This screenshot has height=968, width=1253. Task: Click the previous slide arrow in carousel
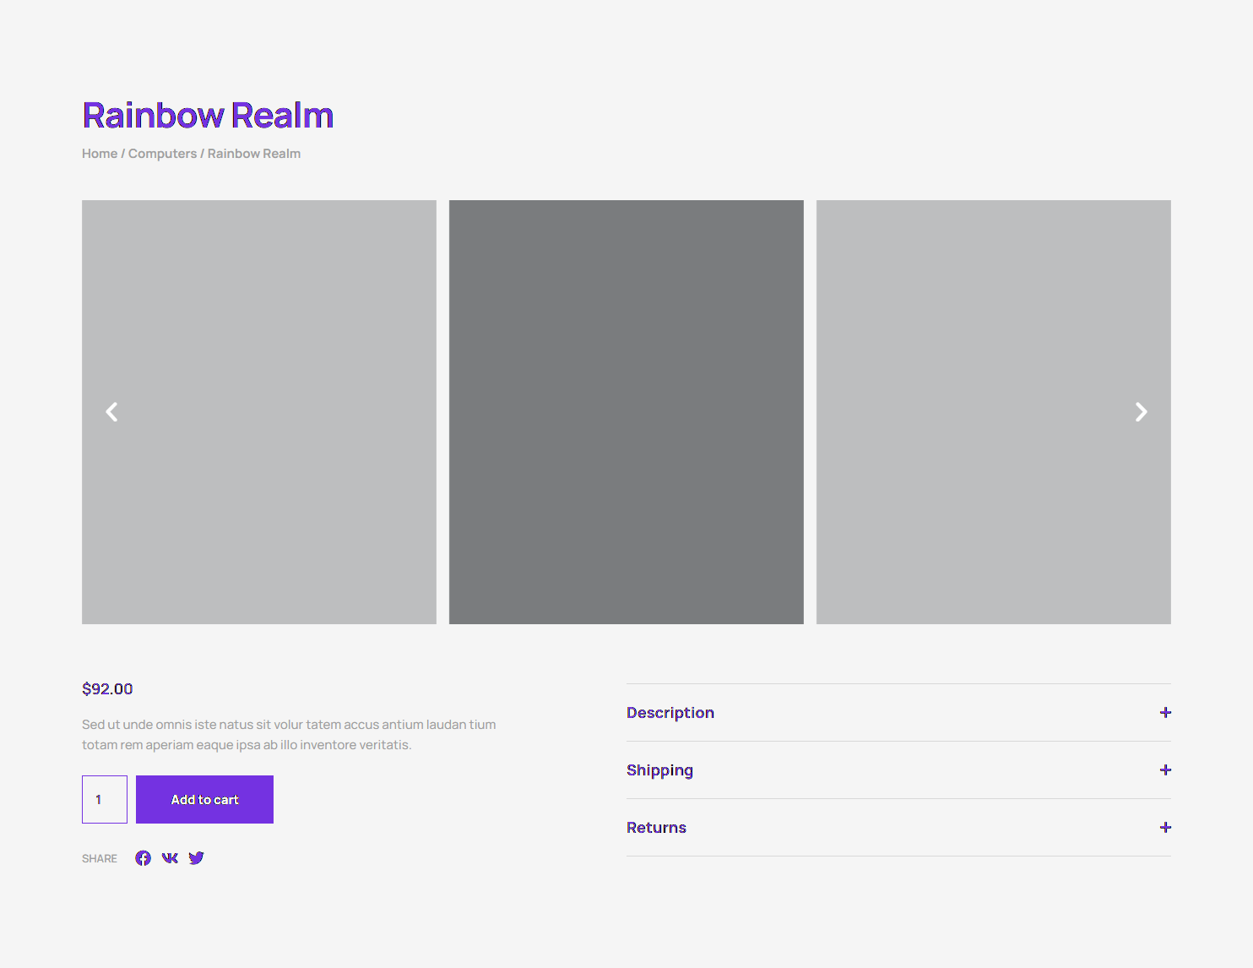111,412
